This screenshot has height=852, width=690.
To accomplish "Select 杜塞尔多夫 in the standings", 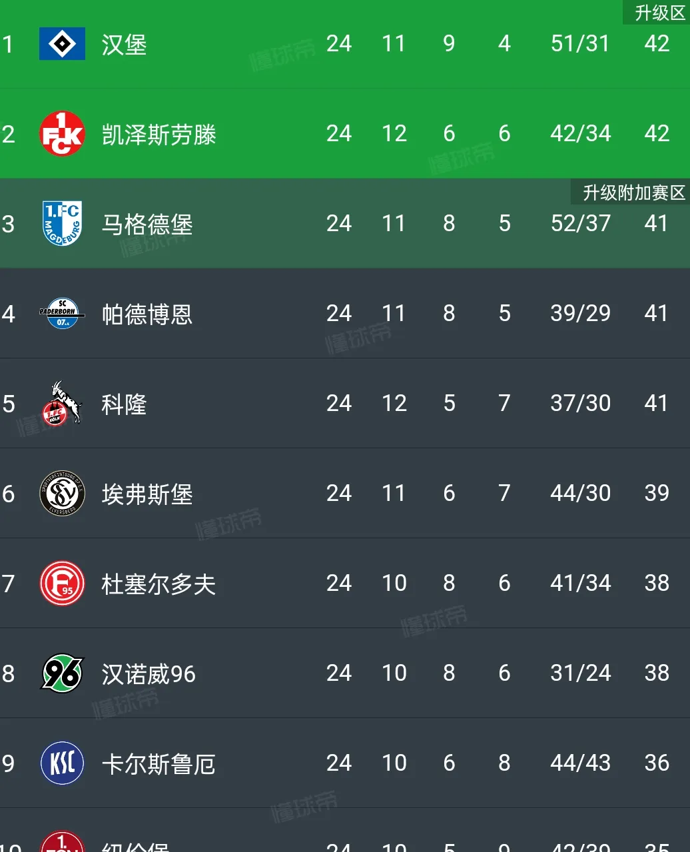I will (x=159, y=584).
